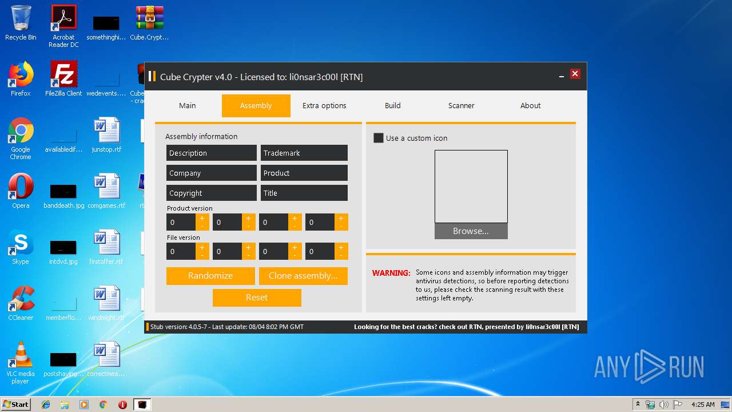Select the availabledif desktop file

[x=63, y=140]
